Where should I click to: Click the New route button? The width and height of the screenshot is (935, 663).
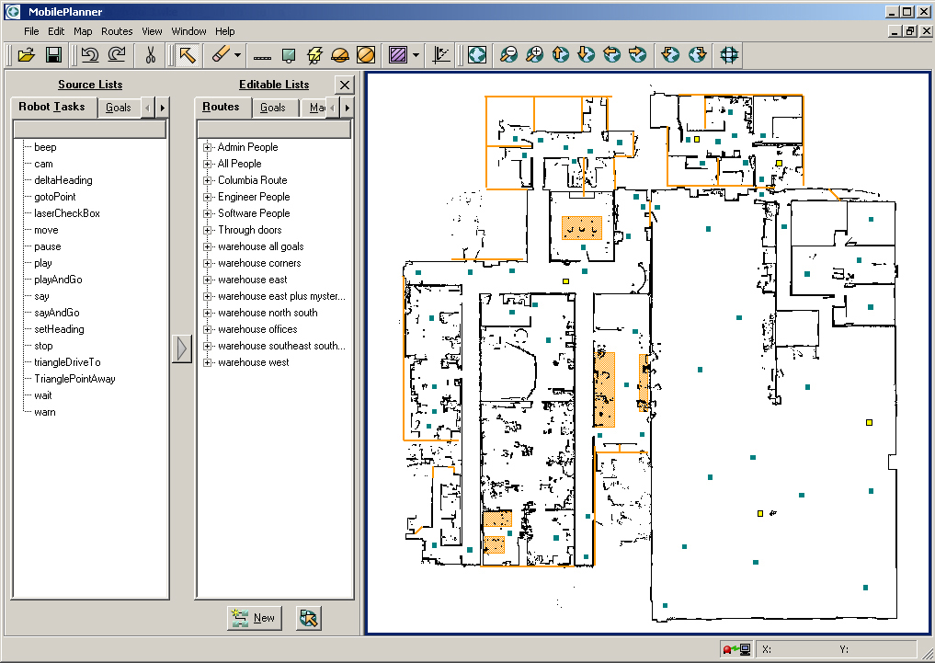255,618
